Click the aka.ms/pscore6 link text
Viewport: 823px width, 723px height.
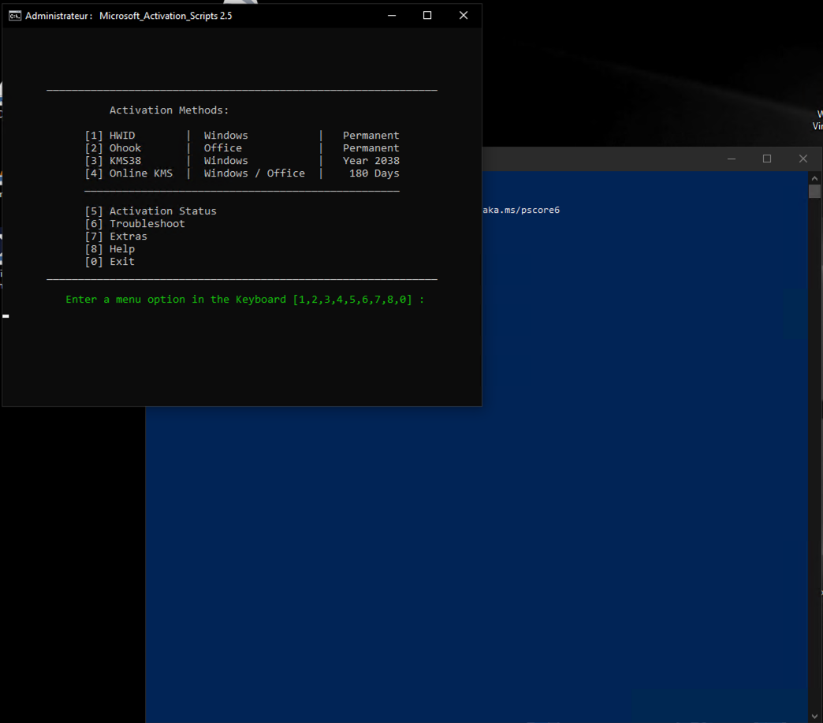click(x=520, y=211)
